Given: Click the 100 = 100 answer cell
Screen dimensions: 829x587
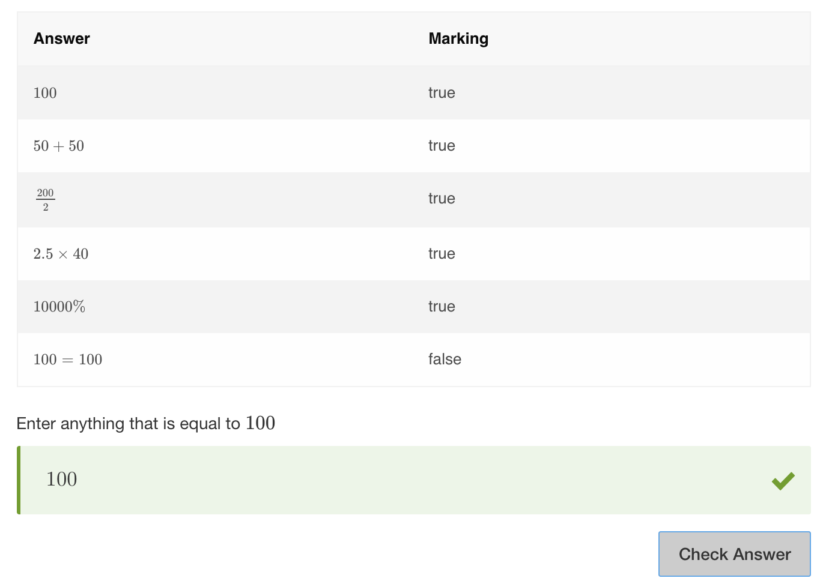Looking at the screenshot, I should tap(68, 360).
